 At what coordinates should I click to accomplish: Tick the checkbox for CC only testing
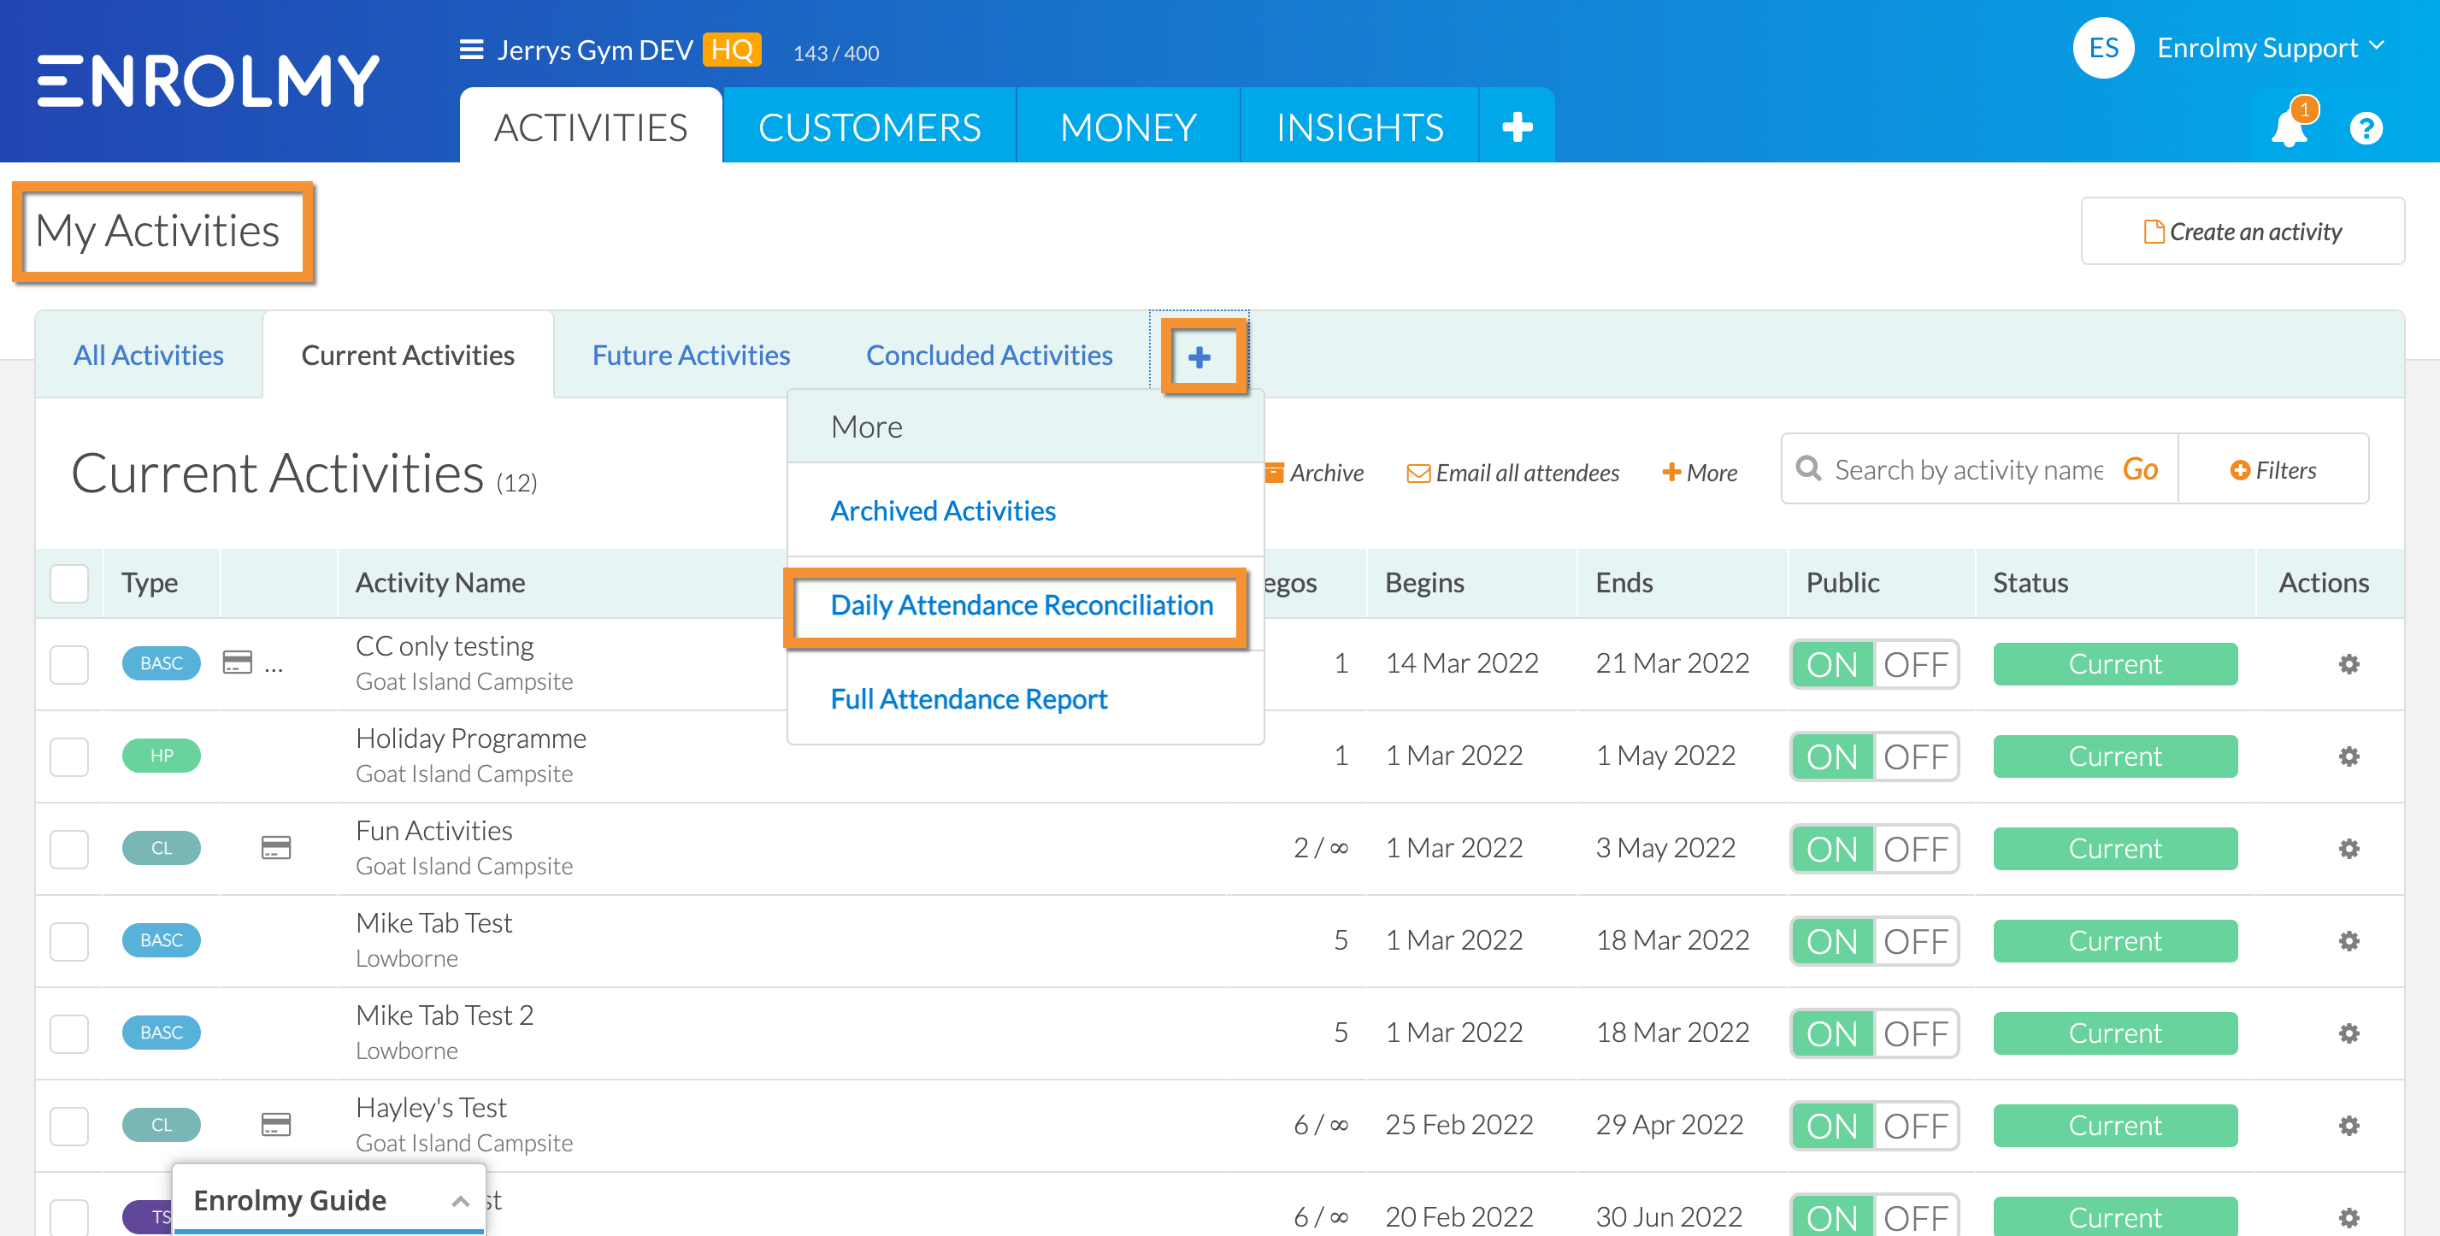[69, 664]
